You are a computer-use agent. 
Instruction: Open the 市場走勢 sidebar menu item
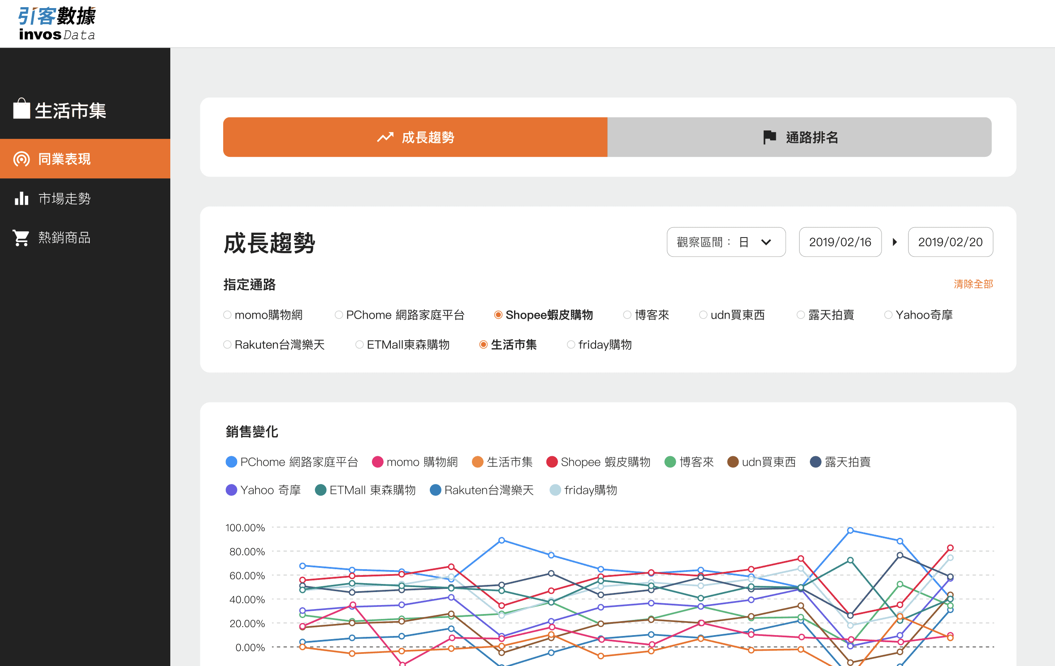pos(65,199)
